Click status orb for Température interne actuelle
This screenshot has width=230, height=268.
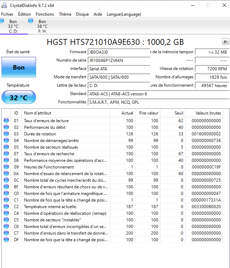pyautogui.click(x=6, y=207)
